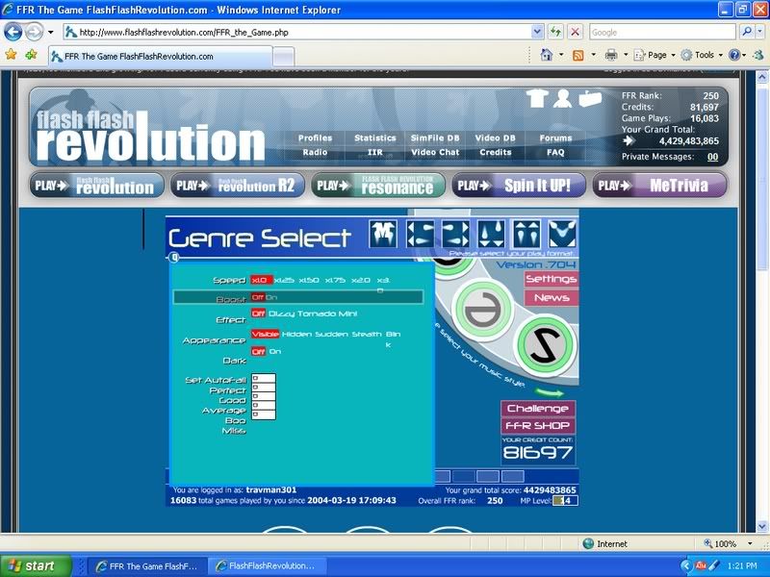Expand the browser Page menu
The width and height of the screenshot is (770, 577).
pos(656,55)
